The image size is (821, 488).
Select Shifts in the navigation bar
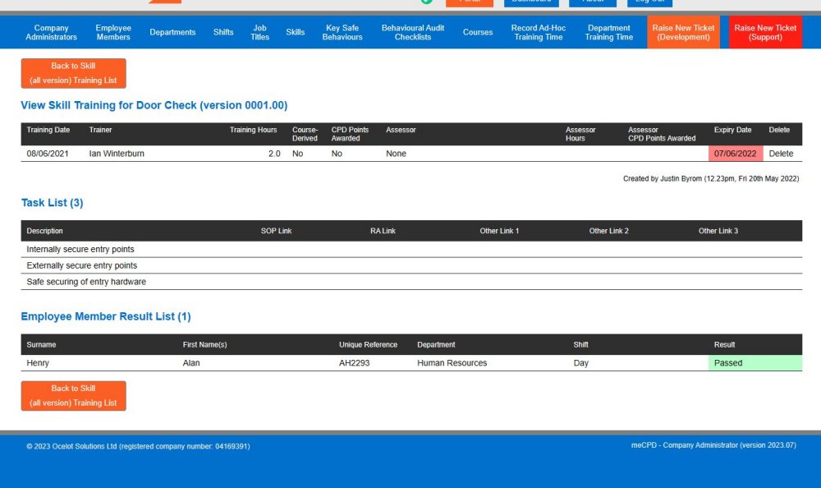(223, 32)
